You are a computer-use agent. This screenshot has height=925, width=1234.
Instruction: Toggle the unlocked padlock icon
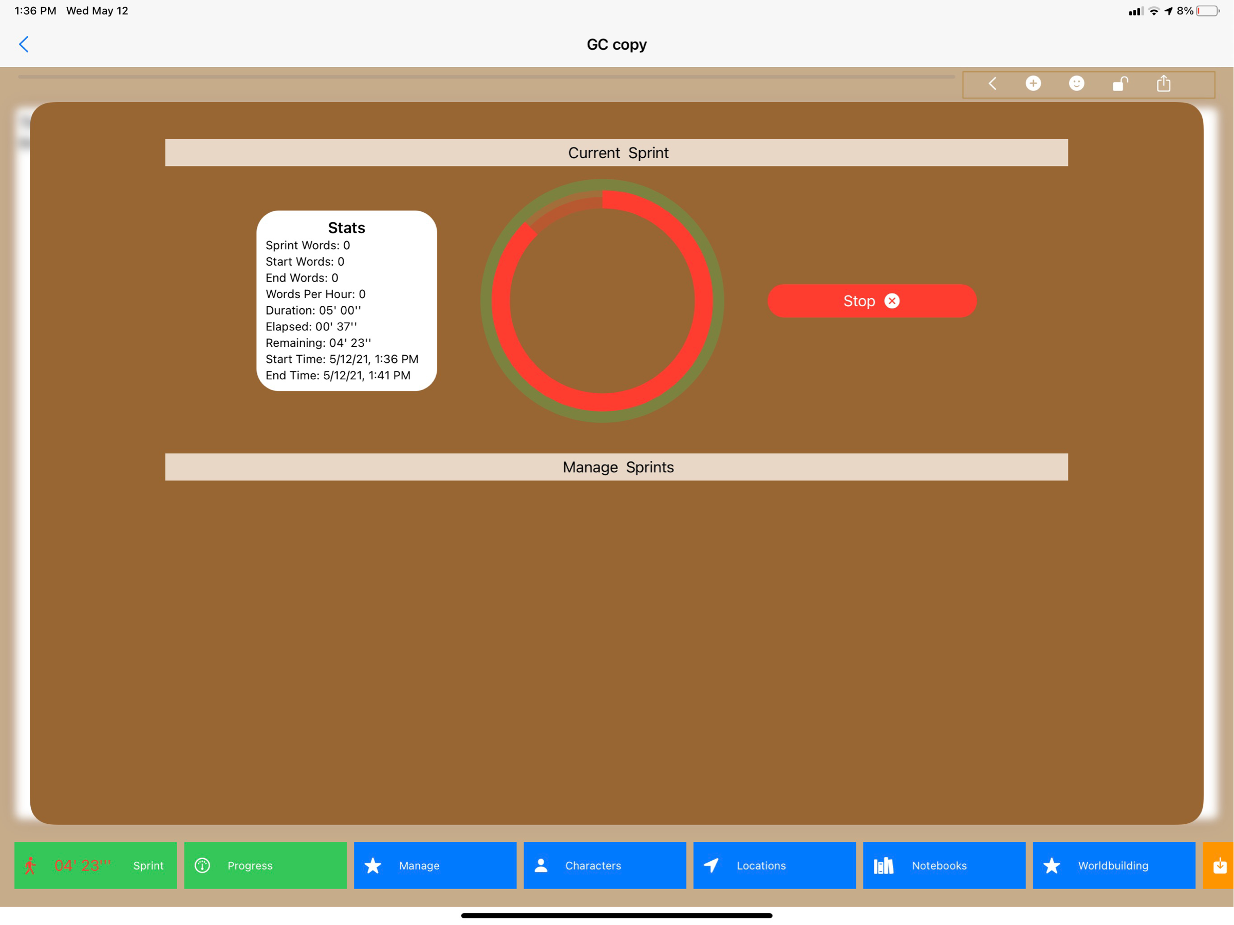(x=1119, y=84)
